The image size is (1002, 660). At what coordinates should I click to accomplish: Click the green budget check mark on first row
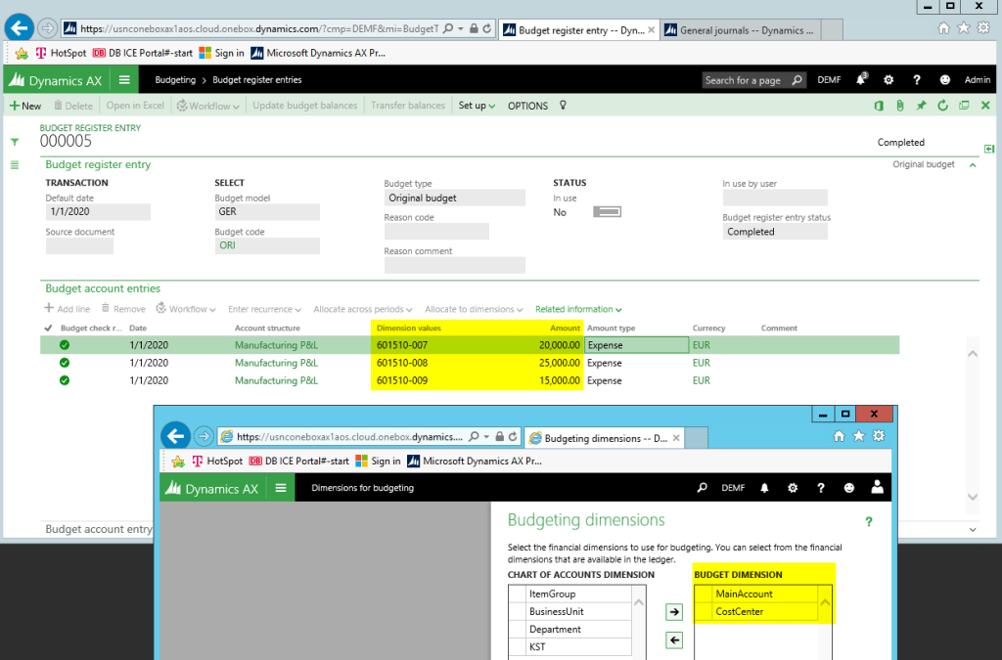(64, 344)
